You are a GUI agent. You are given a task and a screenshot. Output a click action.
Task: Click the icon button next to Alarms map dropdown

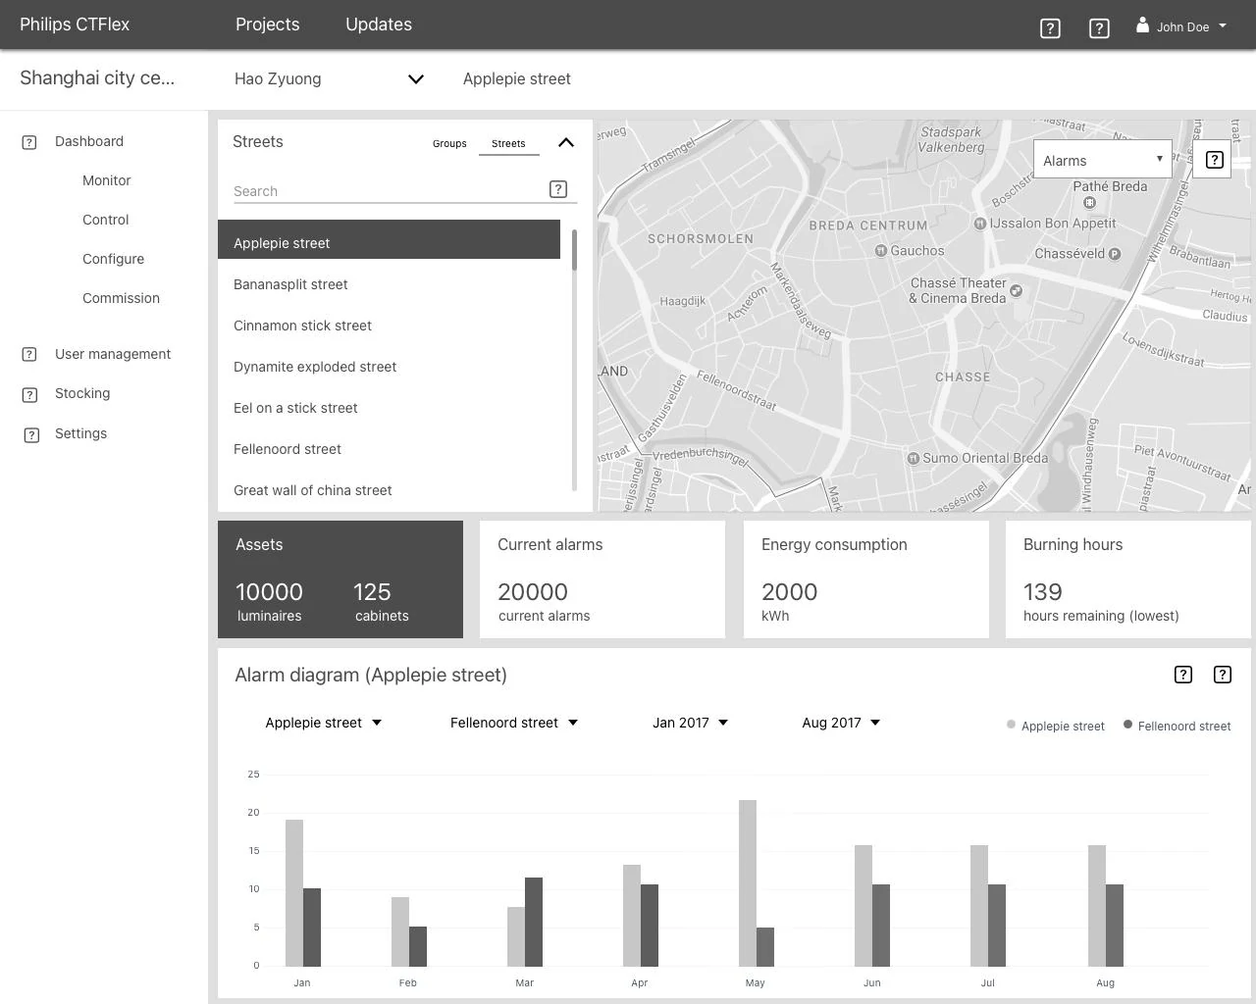tap(1215, 160)
